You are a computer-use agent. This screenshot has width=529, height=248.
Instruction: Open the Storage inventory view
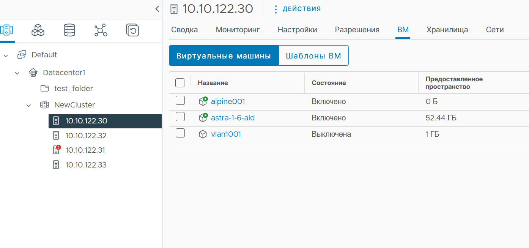point(69,30)
